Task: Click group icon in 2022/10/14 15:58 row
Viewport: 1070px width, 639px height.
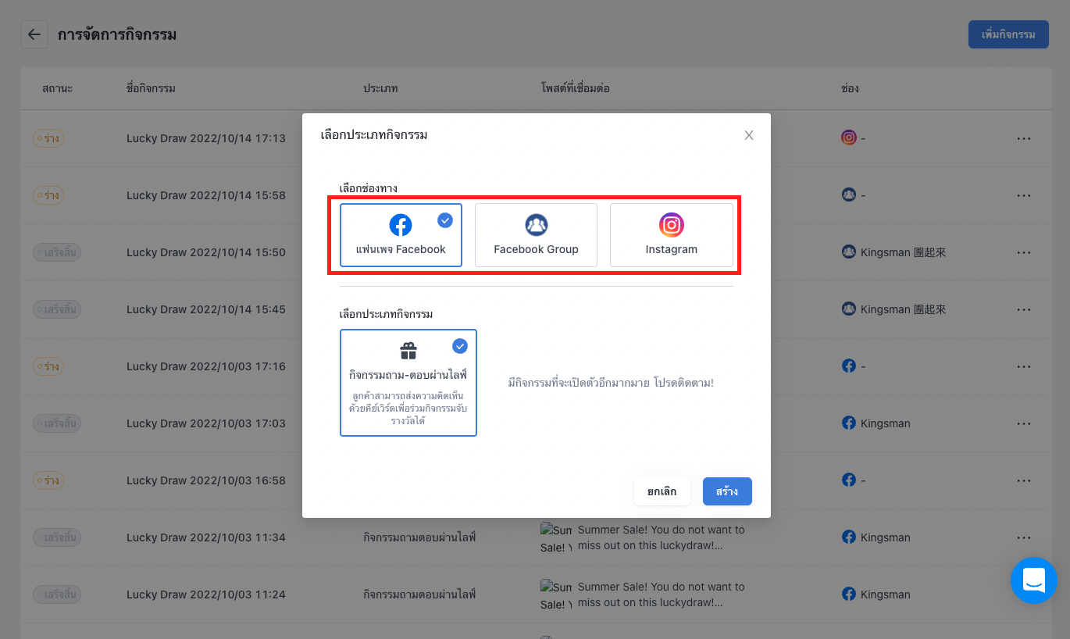Action: click(849, 195)
